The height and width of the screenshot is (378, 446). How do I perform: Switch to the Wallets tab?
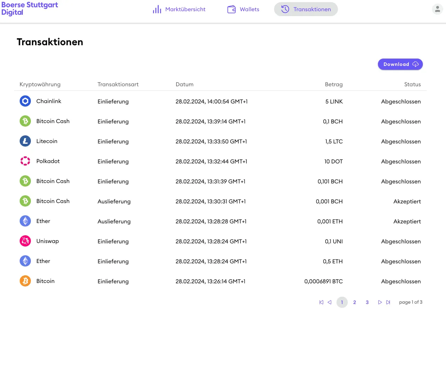pyautogui.click(x=243, y=9)
